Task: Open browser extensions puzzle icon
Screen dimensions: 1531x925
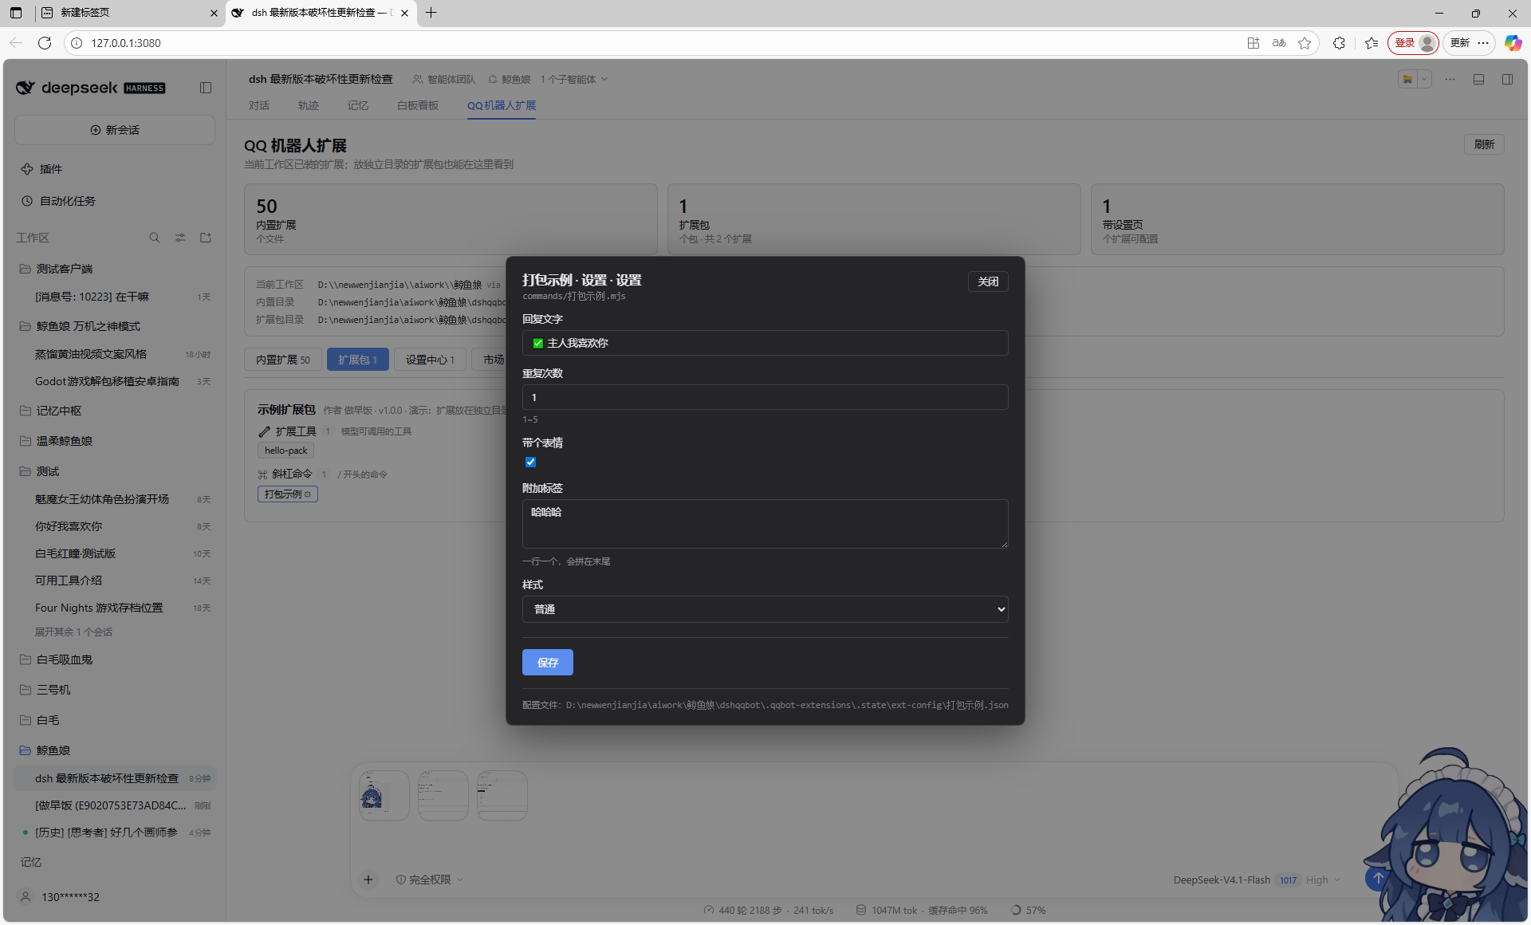Action: (1339, 43)
